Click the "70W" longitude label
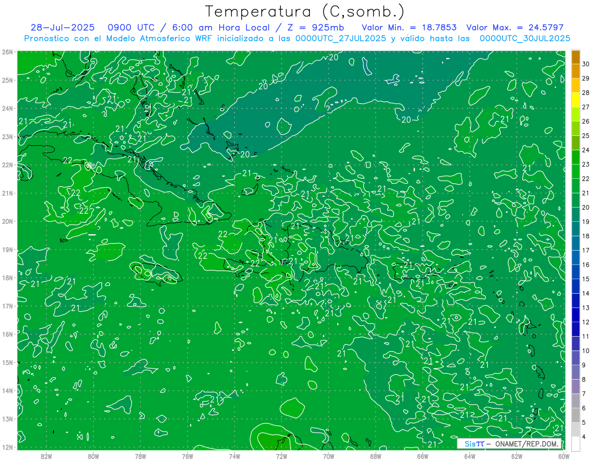This screenshot has height=463, width=599. coord(328,457)
